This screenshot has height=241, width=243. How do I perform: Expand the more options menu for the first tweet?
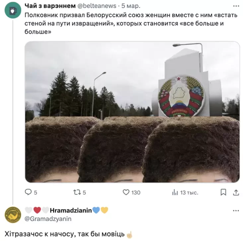coord(236,6)
